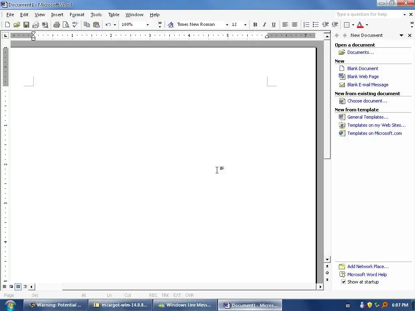Open General Templates...

click(x=368, y=117)
